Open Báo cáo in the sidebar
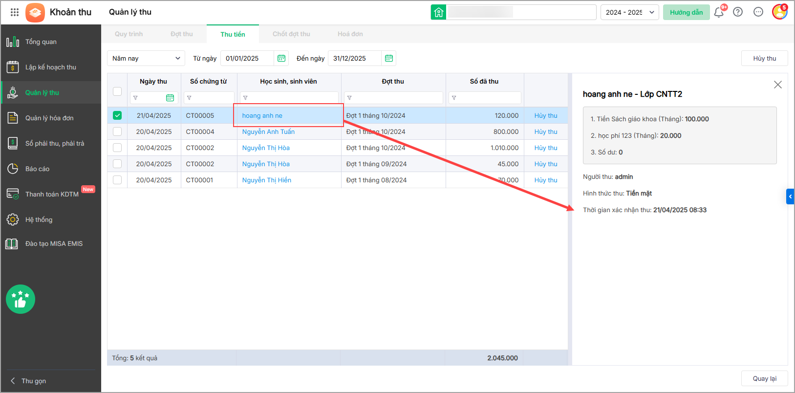The width and height of the screenshot is (795, 393). pos(37,169)
